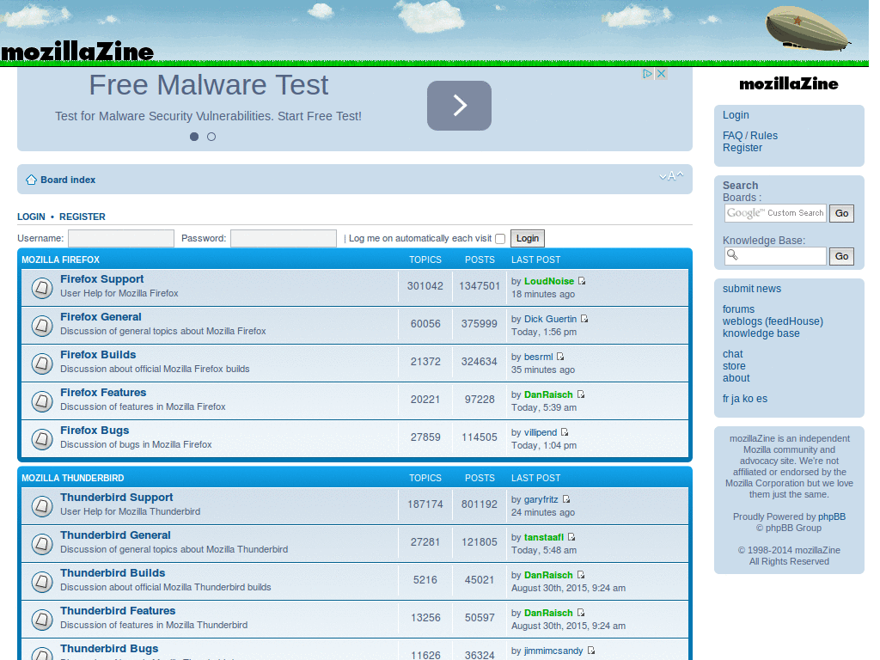View latest post icon next to LoudNoise
880x660 pixels.
[x=582, y=281]
